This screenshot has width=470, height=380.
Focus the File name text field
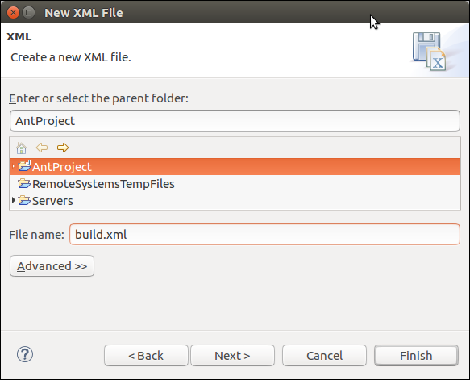[x=264, y=234]
